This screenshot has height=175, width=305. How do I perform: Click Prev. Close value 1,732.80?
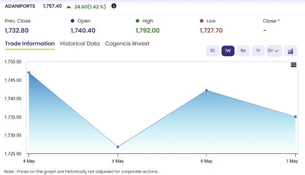(x=17, y=31)
